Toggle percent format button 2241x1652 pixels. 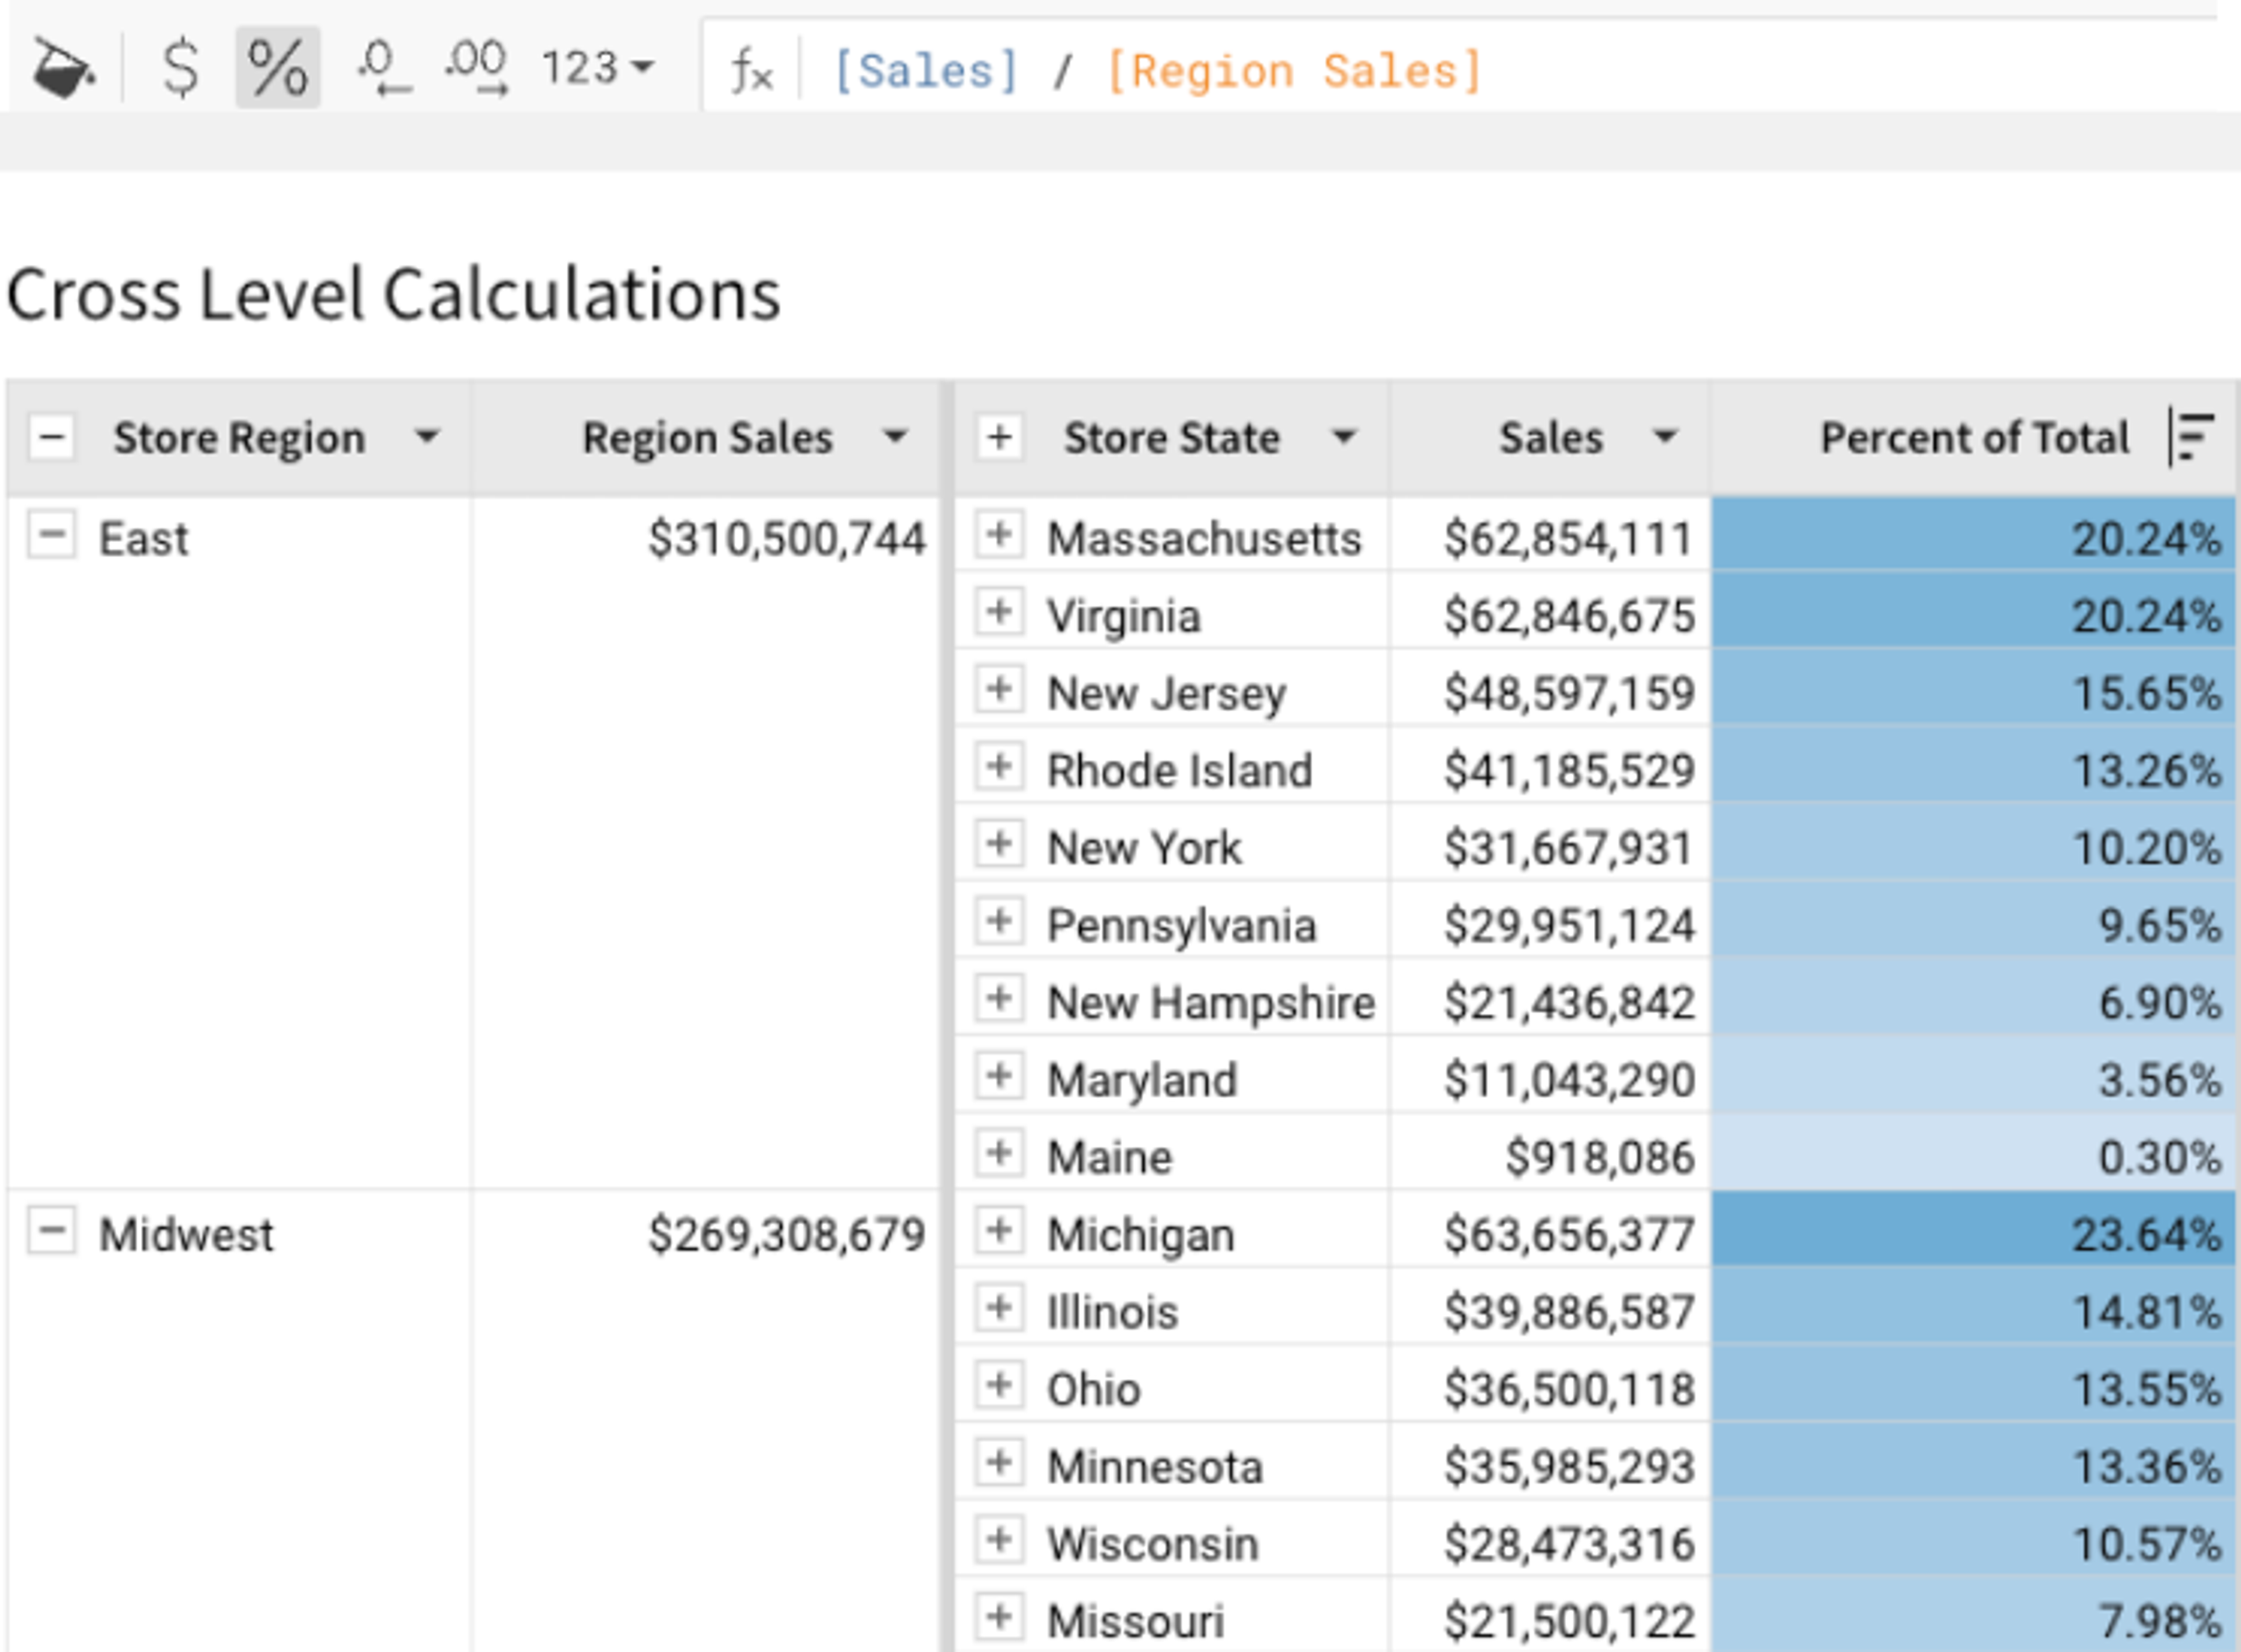[278, 68]
